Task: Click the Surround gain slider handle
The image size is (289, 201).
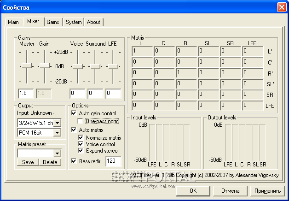Action: (95, 66)
